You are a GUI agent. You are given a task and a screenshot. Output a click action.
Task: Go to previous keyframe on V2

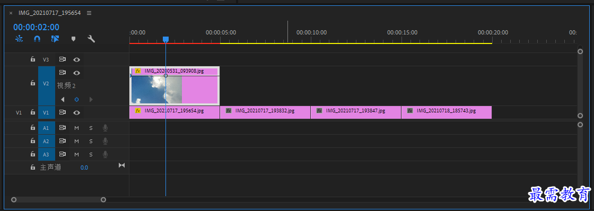pos(63,100)
